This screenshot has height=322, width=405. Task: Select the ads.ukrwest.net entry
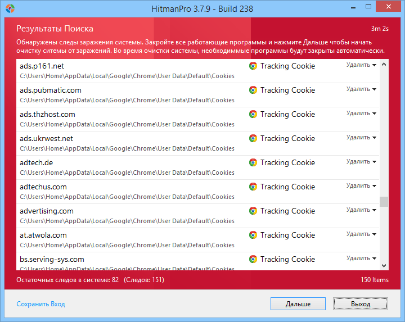click(197, 143)
